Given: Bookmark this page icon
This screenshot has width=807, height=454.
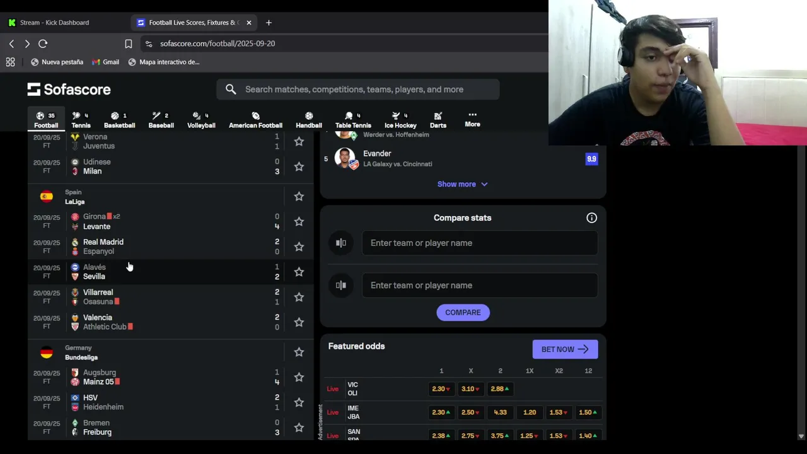Looking at the screenshot, I should pos(129,44).
